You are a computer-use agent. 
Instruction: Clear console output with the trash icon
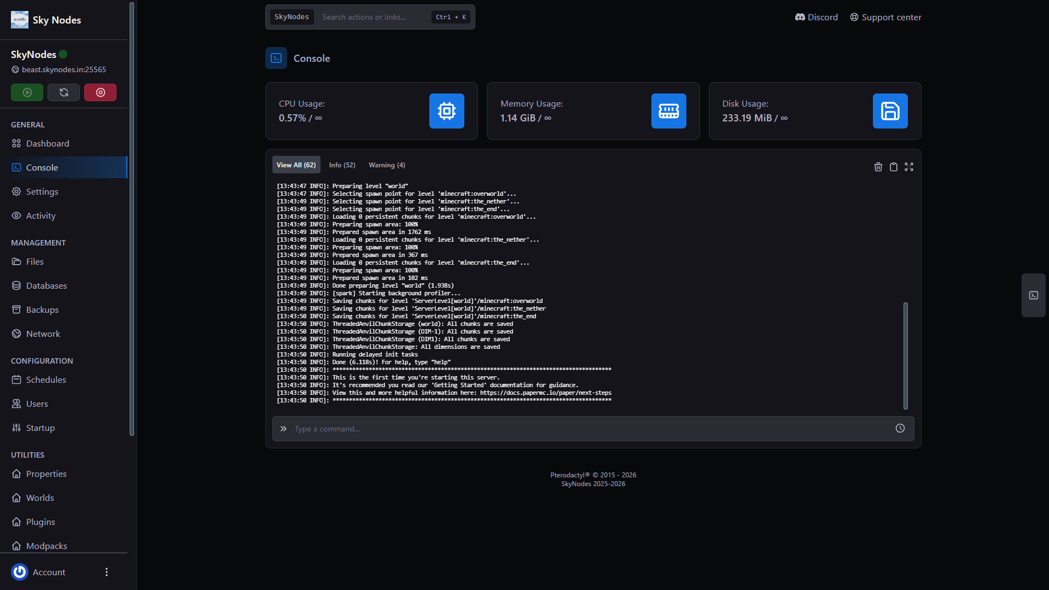coord(878,167)
